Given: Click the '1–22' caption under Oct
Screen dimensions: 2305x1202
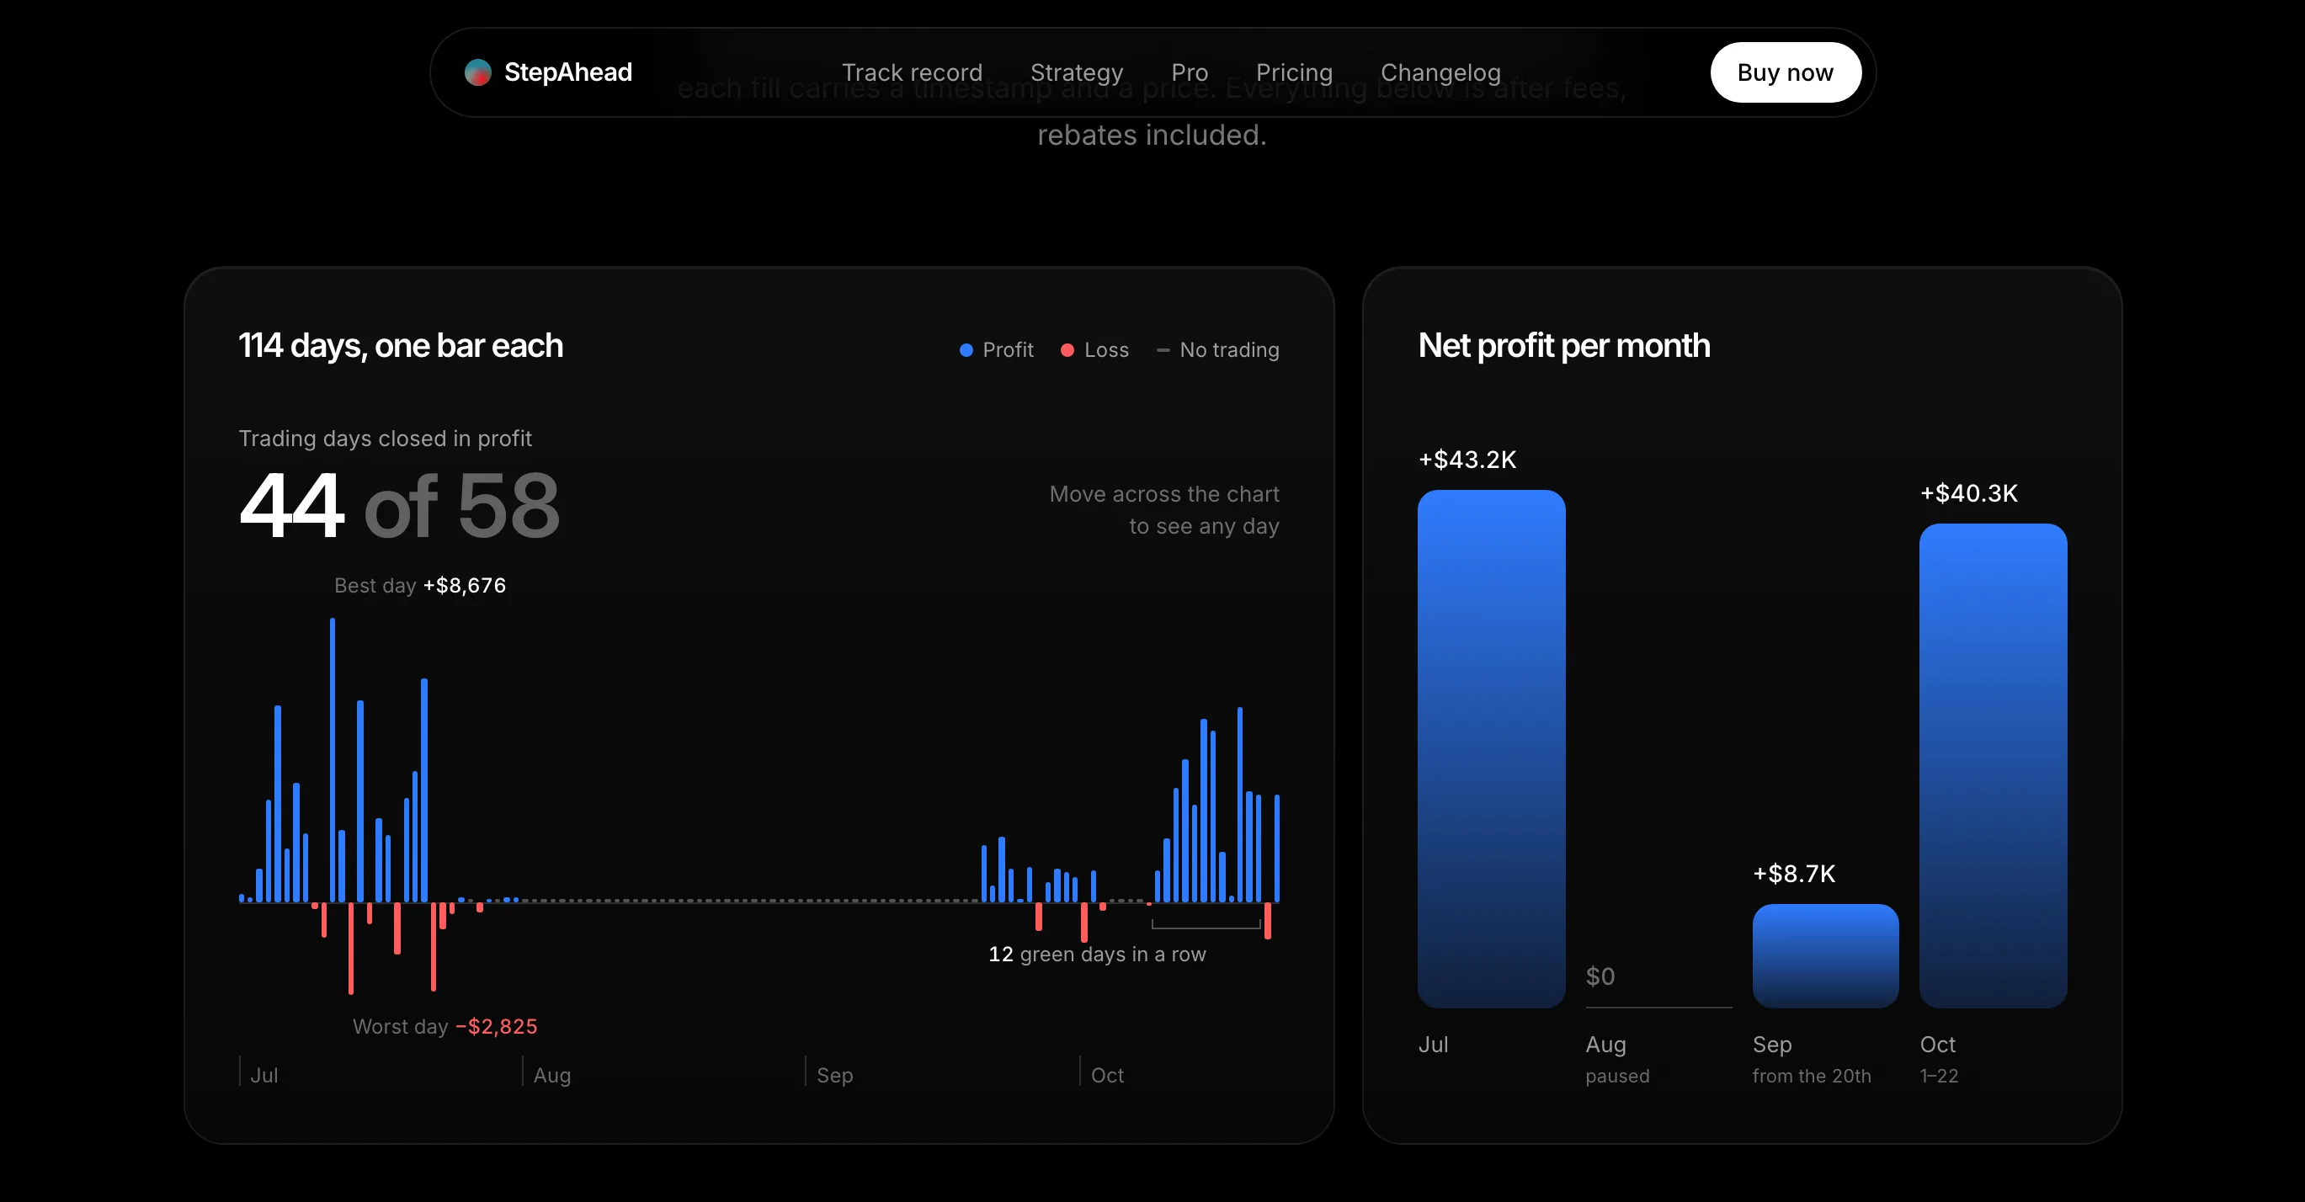Looking at the screenshot, I should (x=1938, y=1076).
